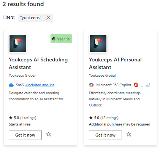Click the Free trial badge

[61, 39]
